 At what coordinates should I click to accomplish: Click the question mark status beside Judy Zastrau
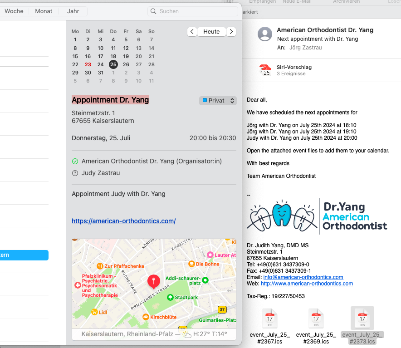pos(75,173)
